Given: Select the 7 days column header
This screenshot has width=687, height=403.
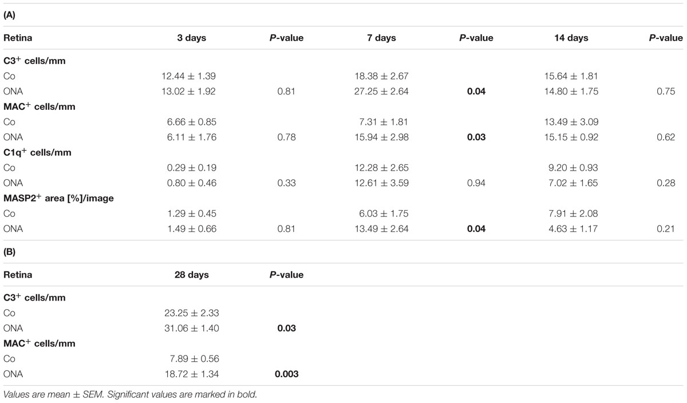Looking at the screenshot, I should [x=381, y=38].
